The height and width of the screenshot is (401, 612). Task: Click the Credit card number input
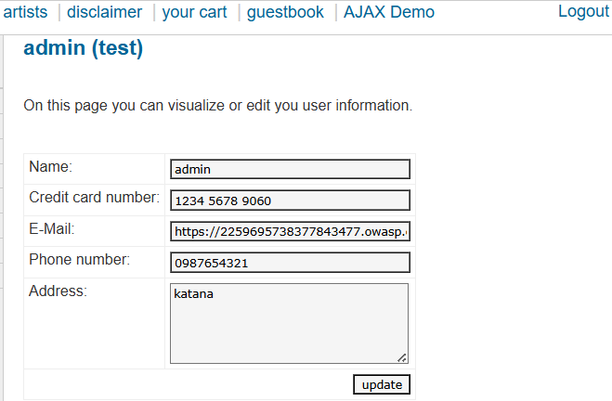tap(290, 200)
